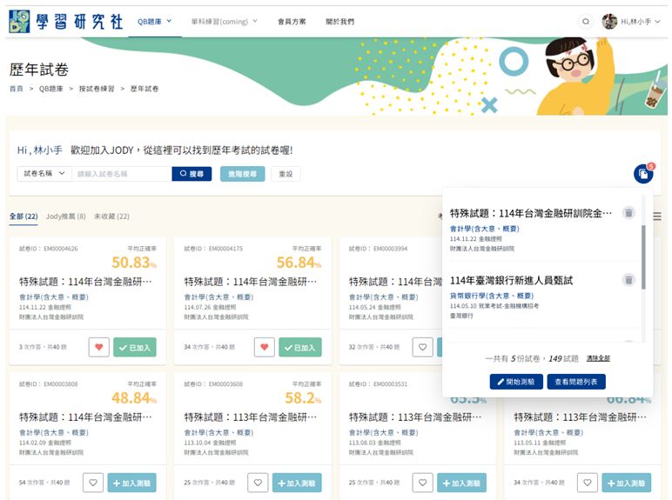Toggle the 已加入 button on exam EM00004626
The image size is (672, 500).
click(135, 347)
